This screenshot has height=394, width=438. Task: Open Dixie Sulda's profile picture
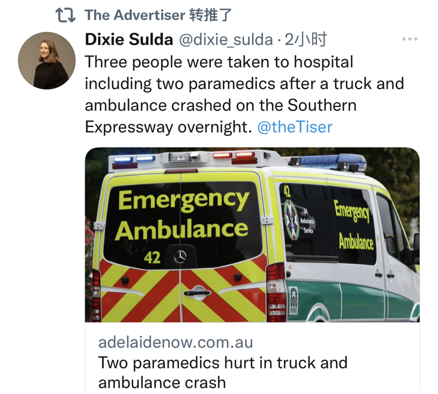(47, 61)
